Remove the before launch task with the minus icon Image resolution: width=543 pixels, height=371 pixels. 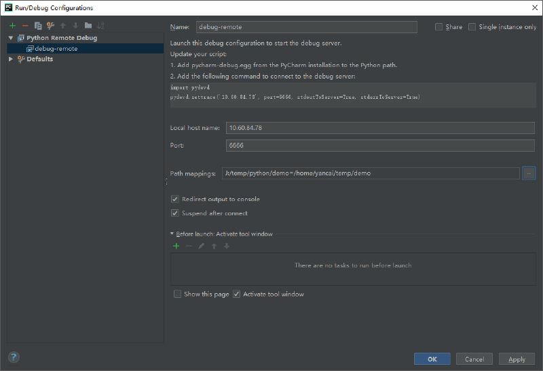click(x=189, y=246)
